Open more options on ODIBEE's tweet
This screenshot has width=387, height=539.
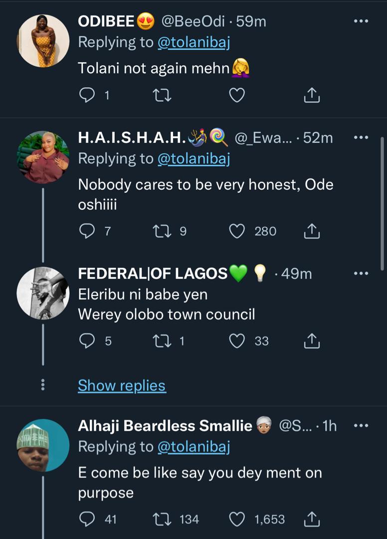pyautogui.click(x=361, y=21)
